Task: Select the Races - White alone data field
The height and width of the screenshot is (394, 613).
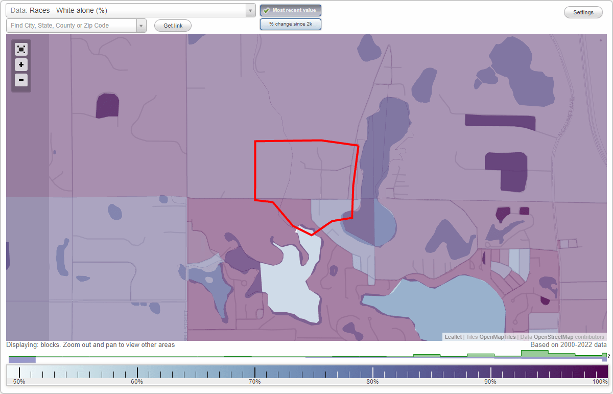Action: 126,10
